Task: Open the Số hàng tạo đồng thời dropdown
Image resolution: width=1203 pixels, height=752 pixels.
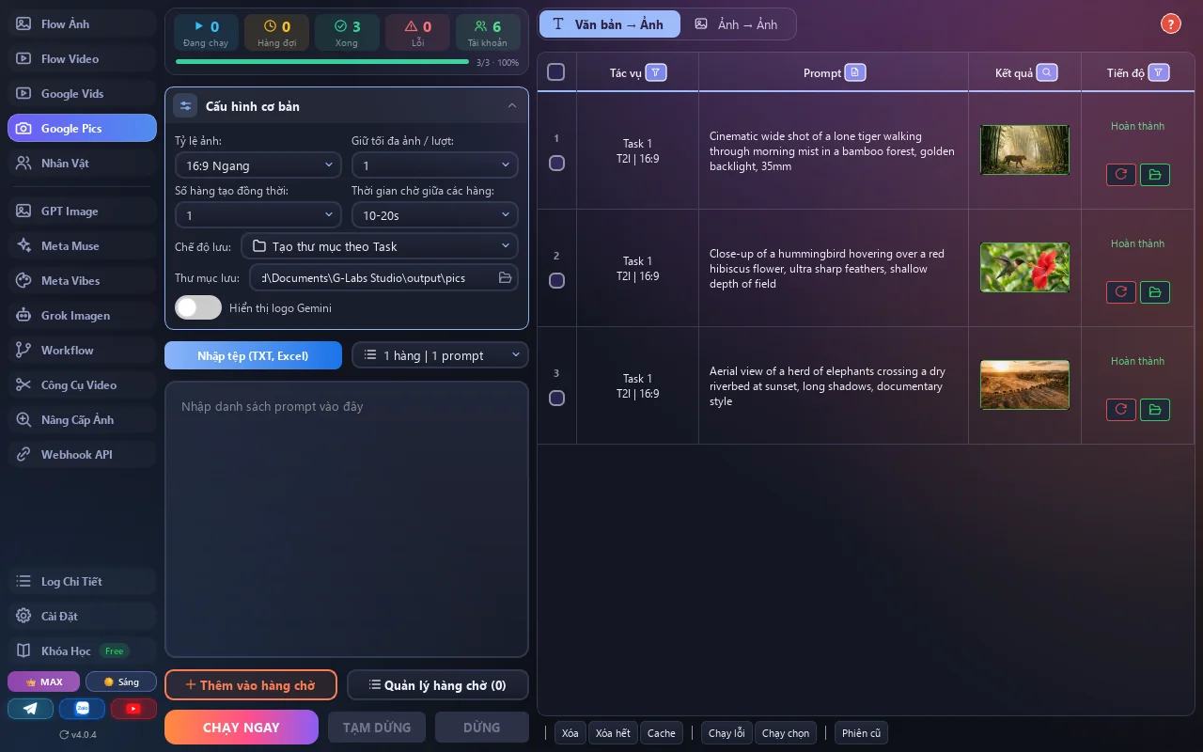Action: (257, 215)
